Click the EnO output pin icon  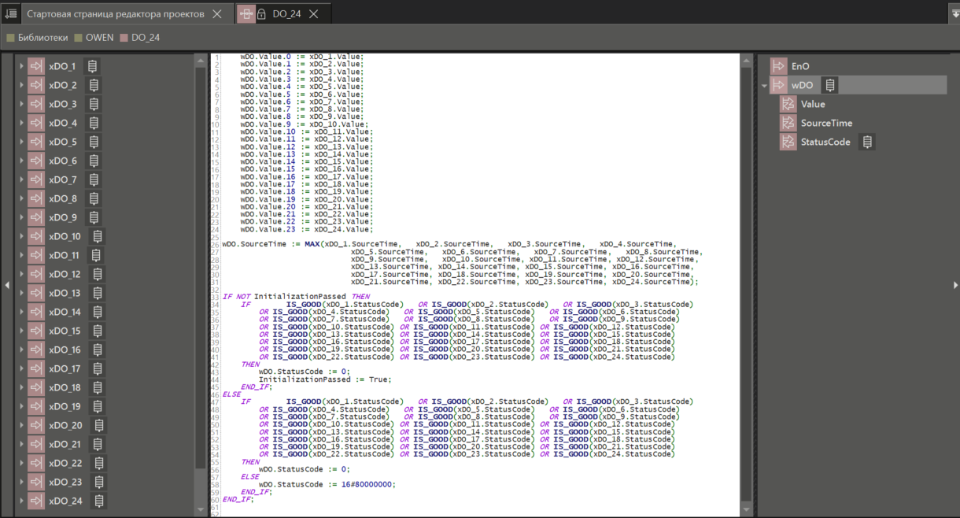coord(779,66)
